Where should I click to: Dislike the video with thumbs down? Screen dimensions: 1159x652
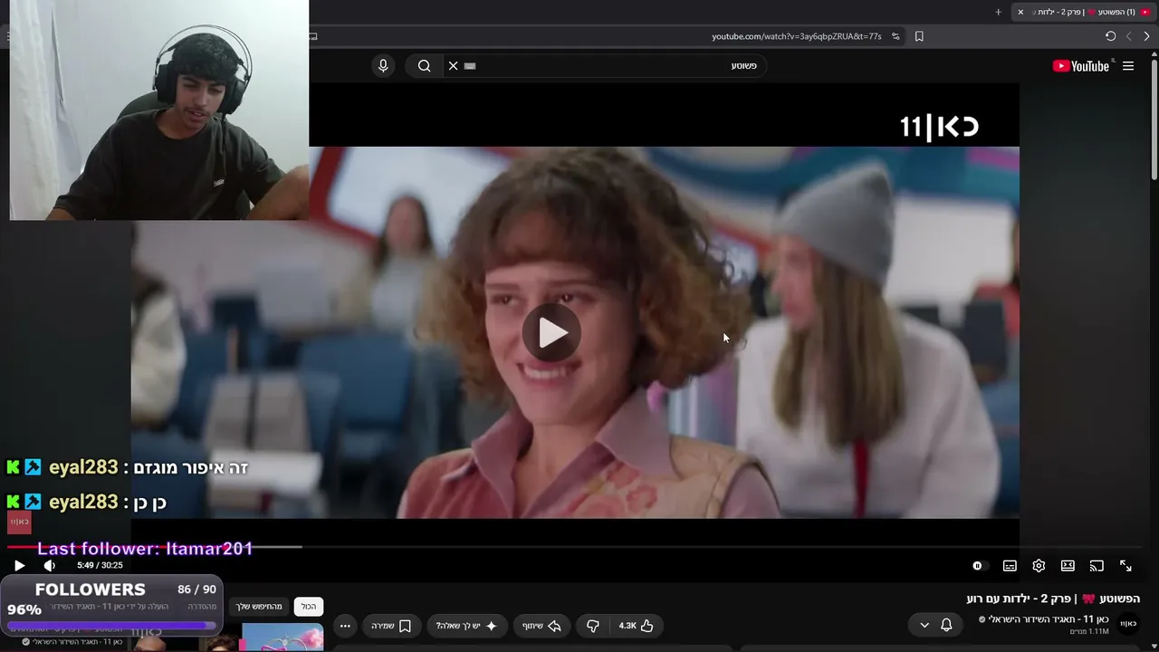(x=592, y=626)
